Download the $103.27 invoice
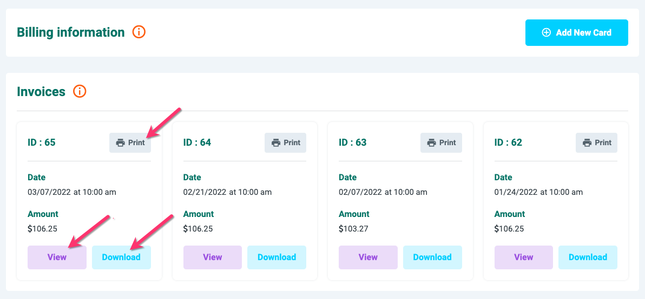The height and width of the screenshot is (299, 645). pyautogui.click(x=432, y=257)
